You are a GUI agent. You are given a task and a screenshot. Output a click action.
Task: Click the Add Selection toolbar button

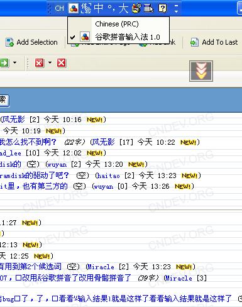click(x=31, y=42)
